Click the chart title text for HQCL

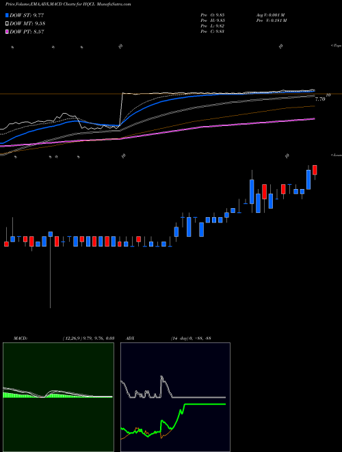tap(68, 4)
